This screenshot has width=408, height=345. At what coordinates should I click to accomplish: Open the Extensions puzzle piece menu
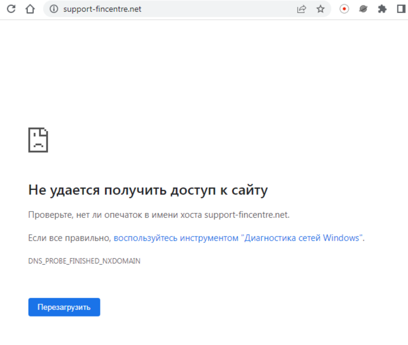coord(382,9)
